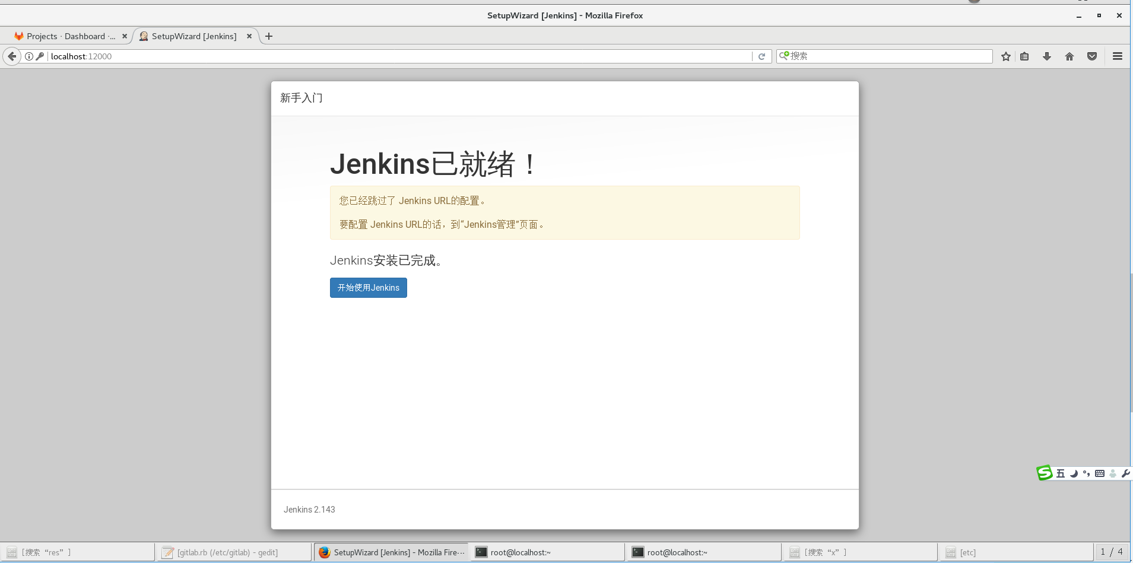Click the 1 / 4 workspace switcher
Viewport: 1133px width, 563px height.
click(x=1112, y=552)
